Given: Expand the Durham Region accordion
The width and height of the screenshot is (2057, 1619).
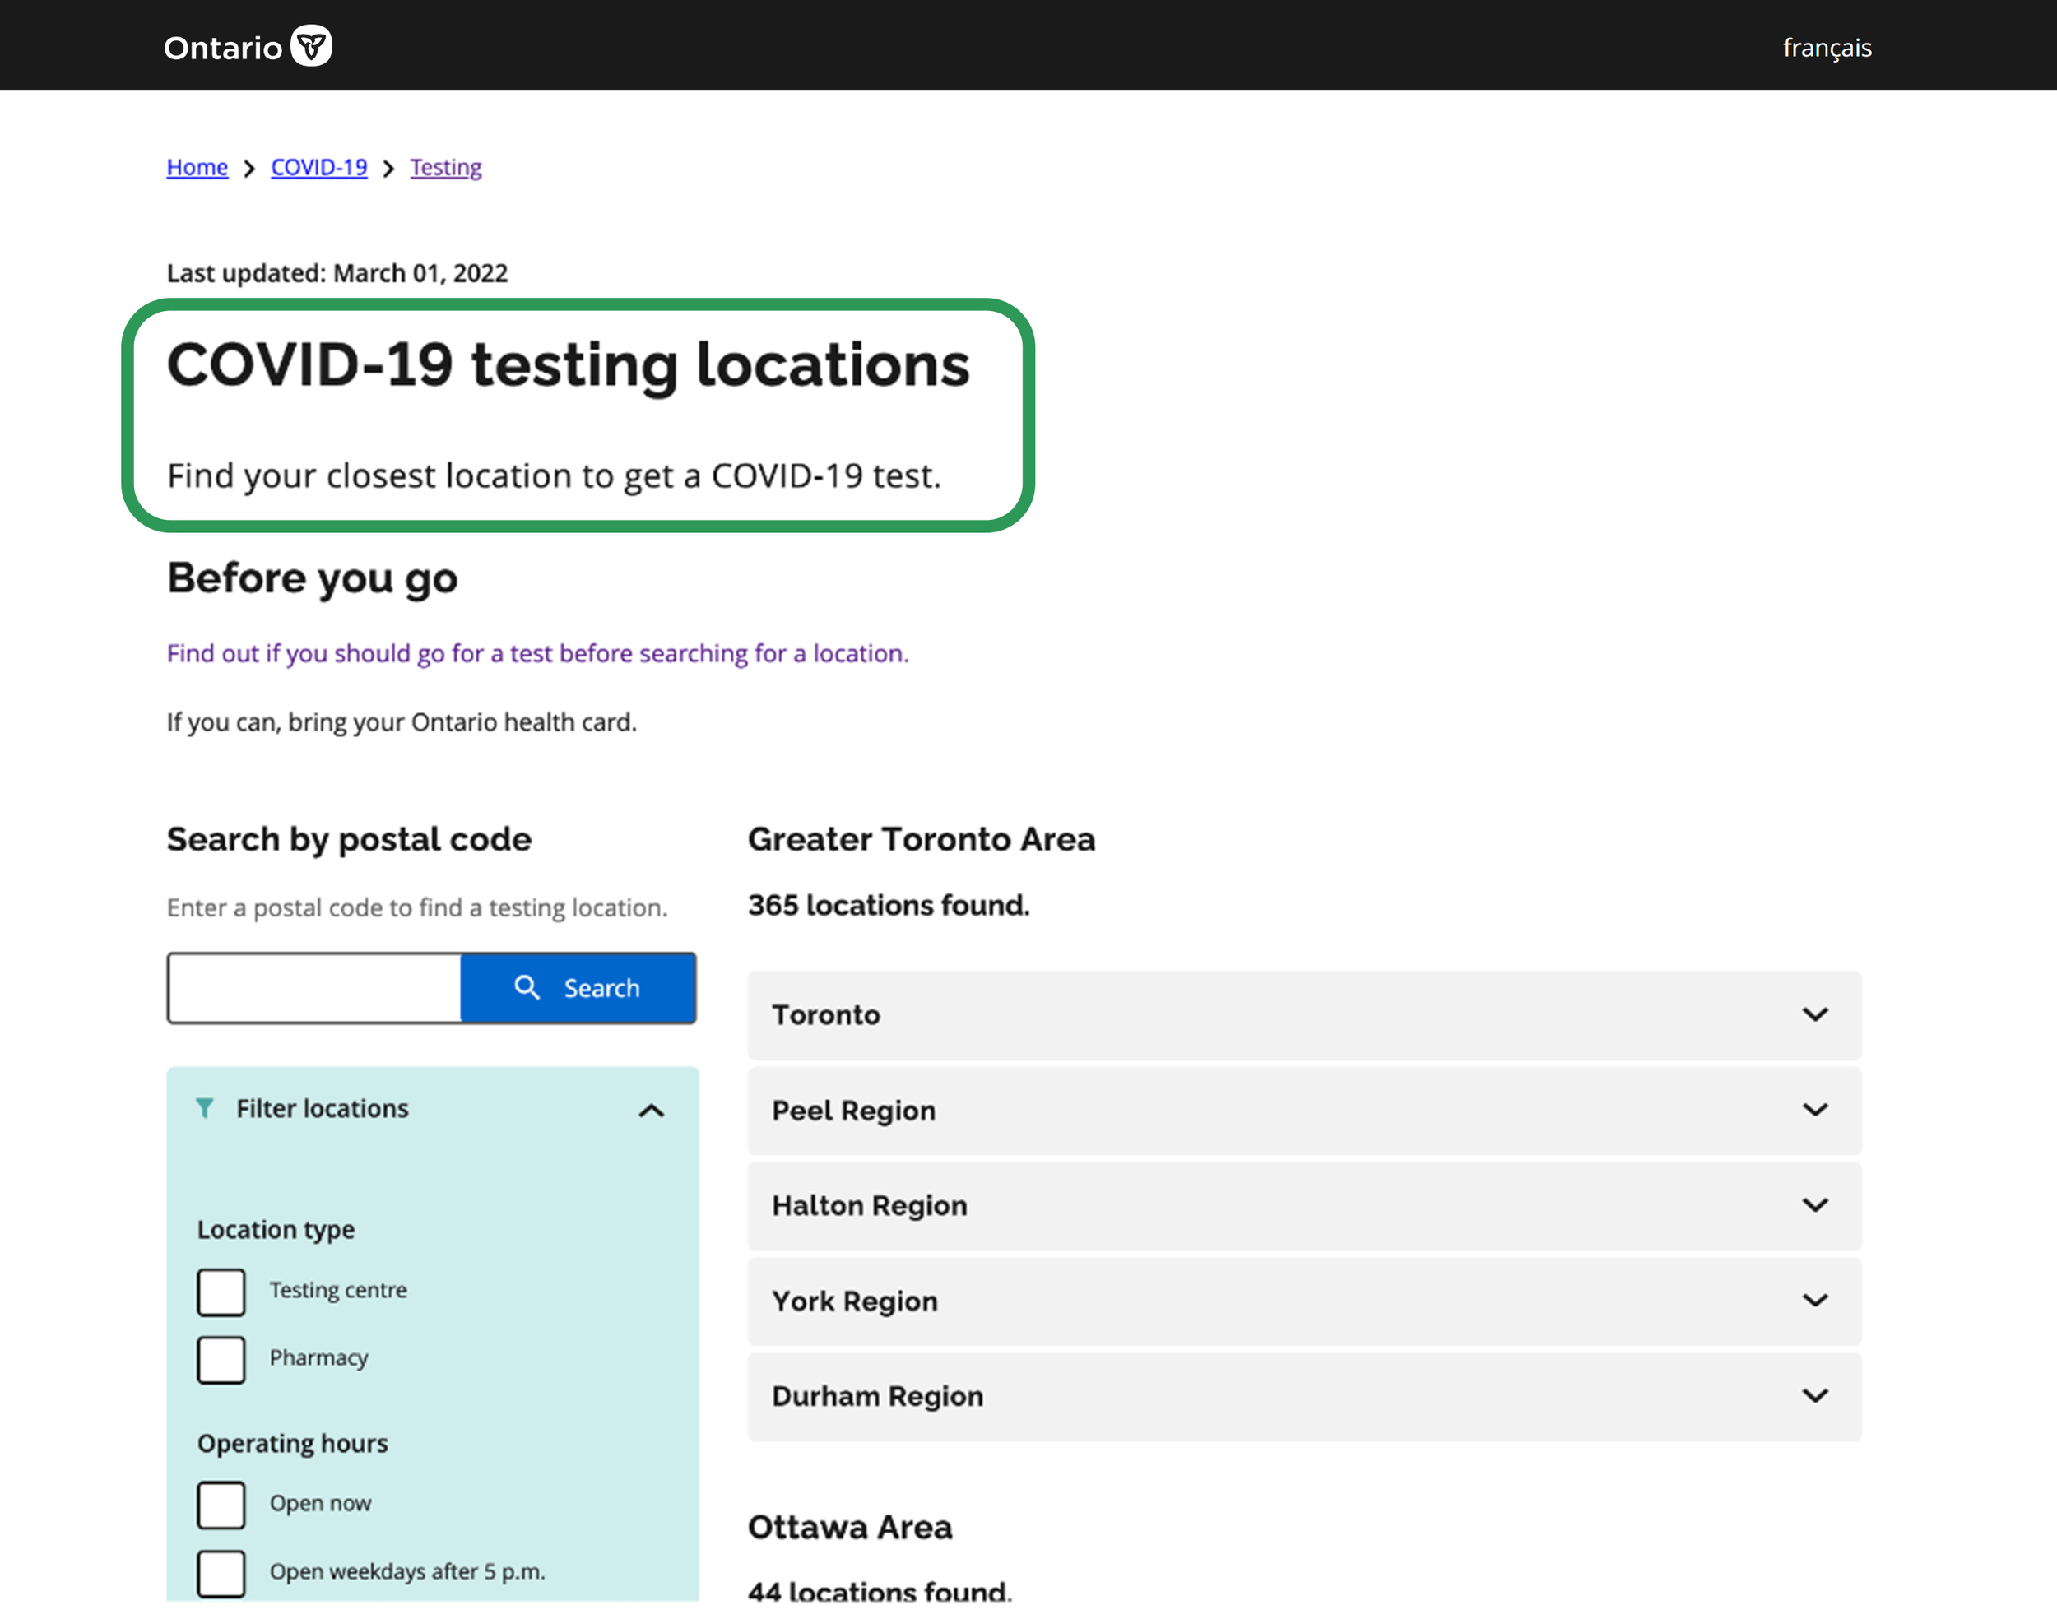Looking at the screenshot, I should (x=1304, y=1396).
